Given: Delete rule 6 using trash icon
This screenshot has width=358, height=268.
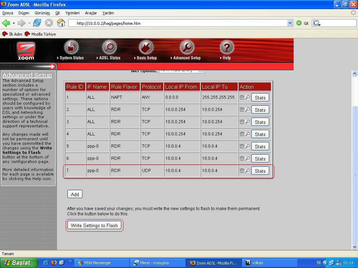Looking at the screenshot, I should [242, 158].
